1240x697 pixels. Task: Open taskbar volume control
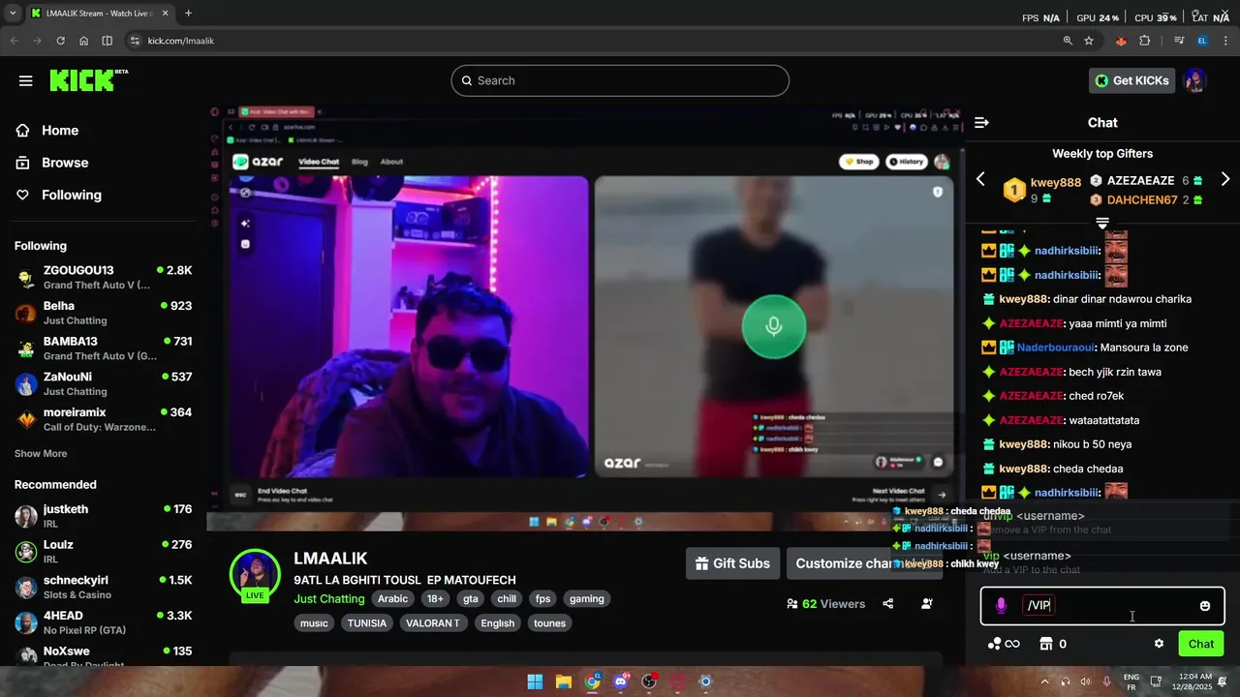(x=1085, y=682)
